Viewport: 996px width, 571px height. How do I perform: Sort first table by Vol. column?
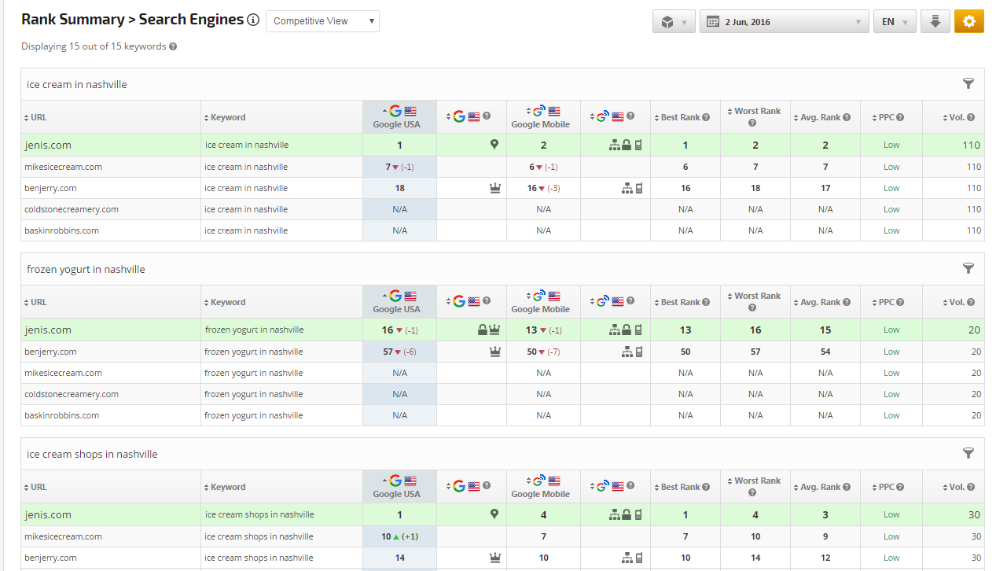[x=958, y=117]
